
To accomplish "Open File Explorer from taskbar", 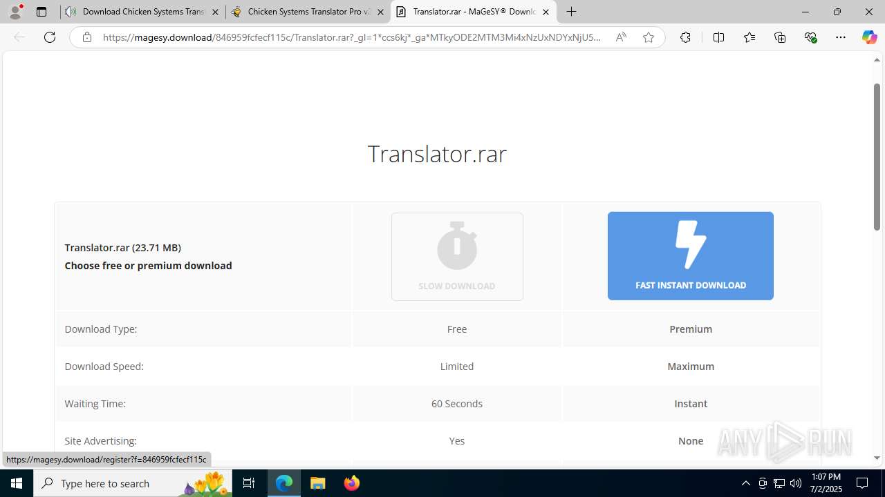I will point(317,483).
